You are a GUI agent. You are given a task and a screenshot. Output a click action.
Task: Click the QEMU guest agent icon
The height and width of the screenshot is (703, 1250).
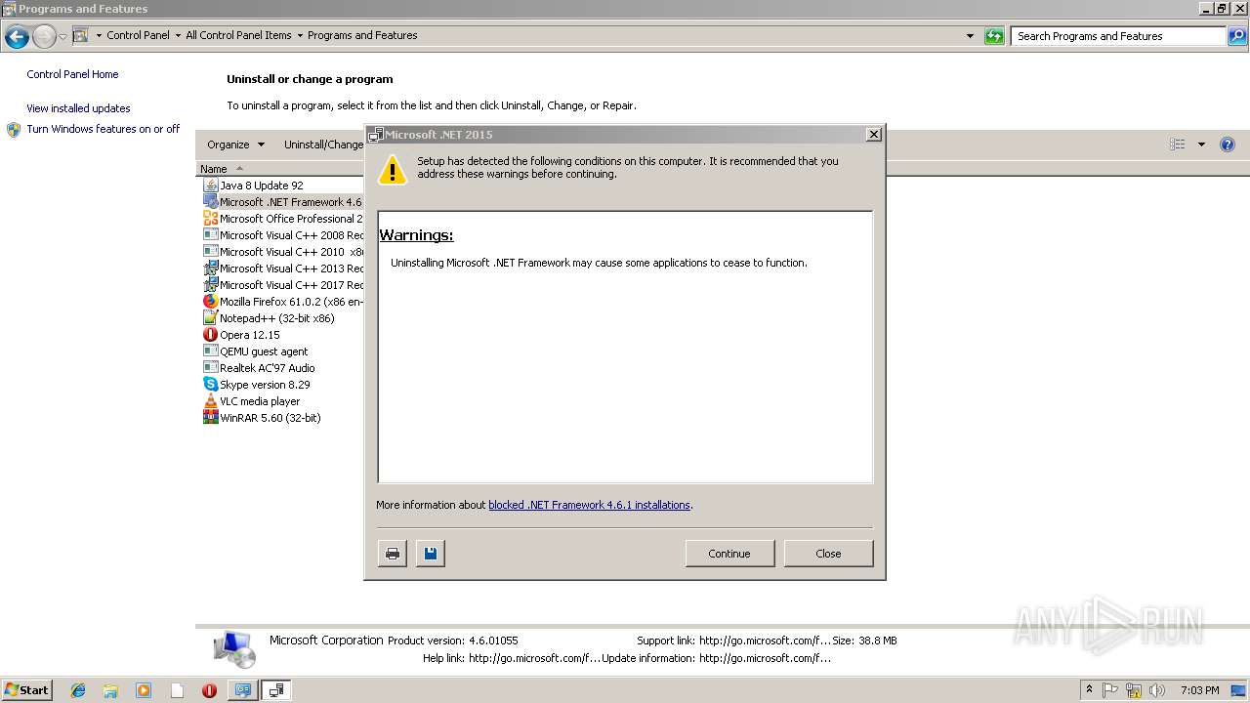point(210,351)
